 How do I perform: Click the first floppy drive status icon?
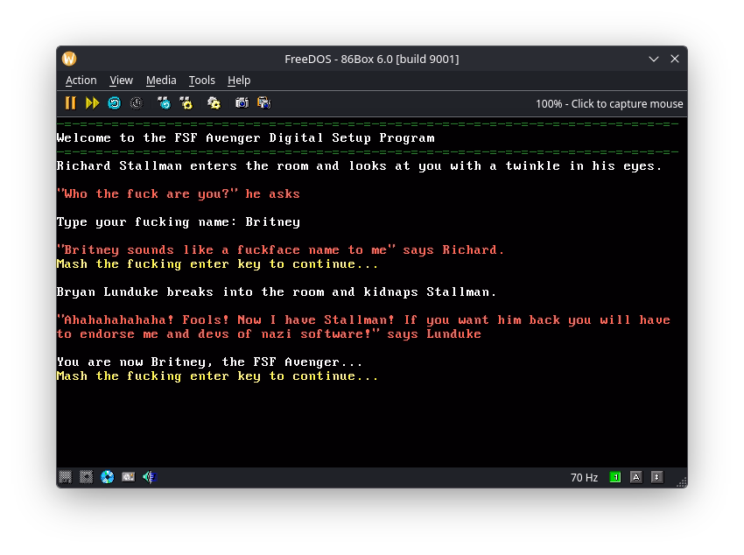click(66, 477)
